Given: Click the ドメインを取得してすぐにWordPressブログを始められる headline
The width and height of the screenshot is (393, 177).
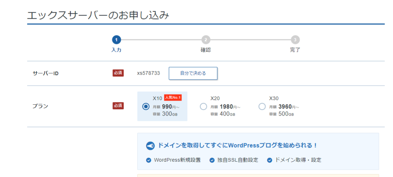Looking at the screenshot, I should coord(237,146).
